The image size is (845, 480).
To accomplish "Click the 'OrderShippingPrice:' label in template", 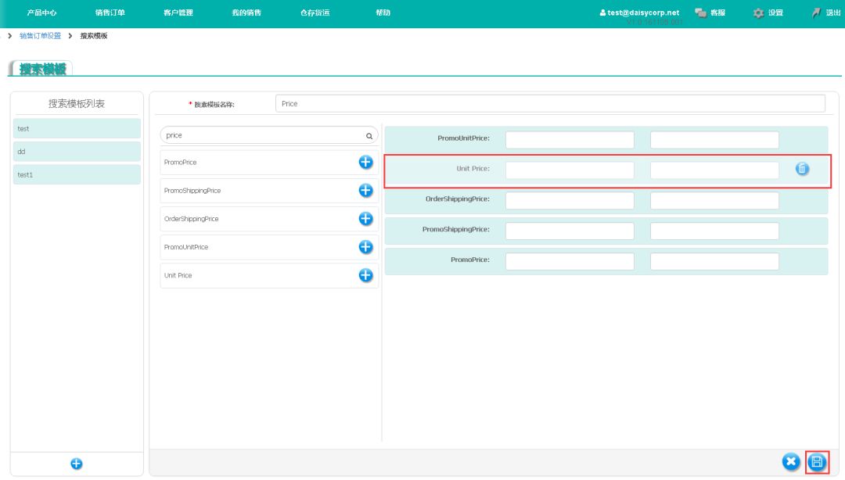I will coord(458,199).
